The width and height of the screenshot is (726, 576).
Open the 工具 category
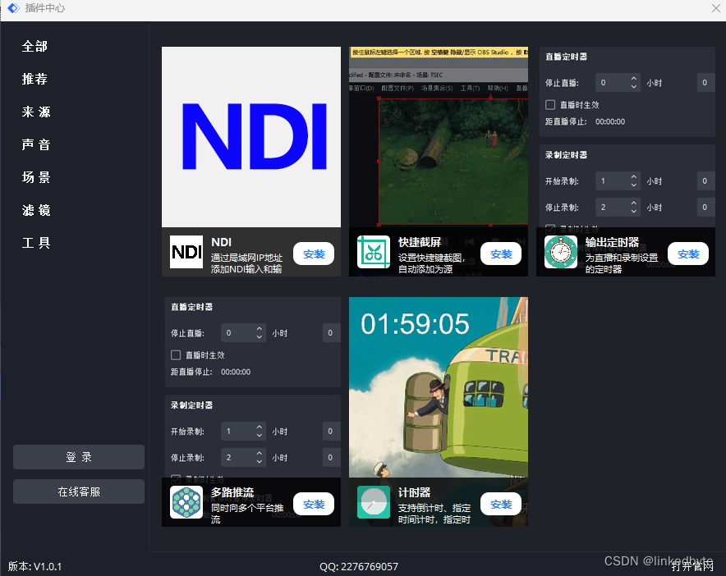point(36,243)
